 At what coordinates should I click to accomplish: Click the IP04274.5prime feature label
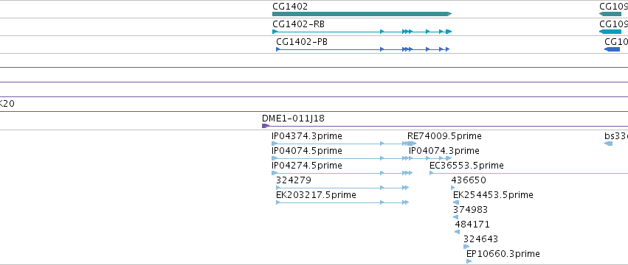[x=307, y=166]
